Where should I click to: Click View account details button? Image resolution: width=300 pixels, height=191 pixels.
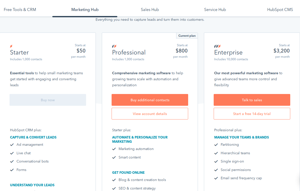(x=150, y=114)
